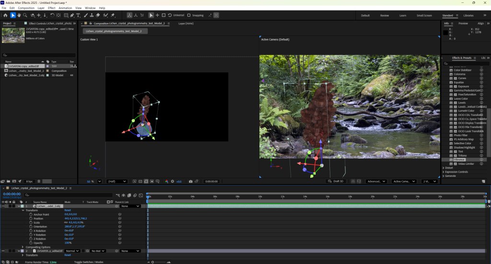
Task: Click the Home icon in the toolbar
Action: [x=5, y=15]
